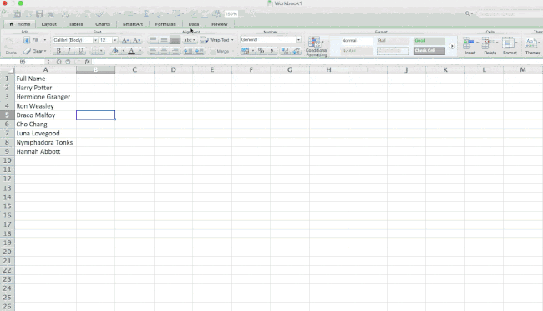This screenshot has width=543, height=311.
Task: Apply the Check Cell style
Action: tap(429, 51)
